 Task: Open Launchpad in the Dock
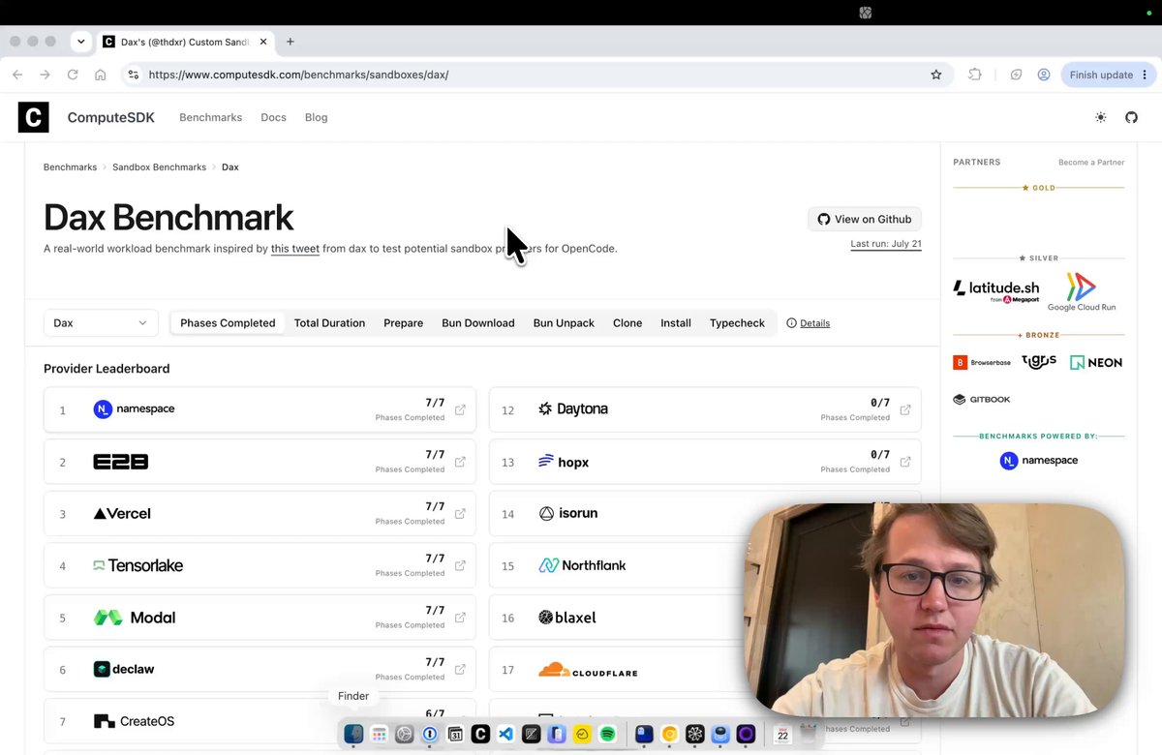380,735
